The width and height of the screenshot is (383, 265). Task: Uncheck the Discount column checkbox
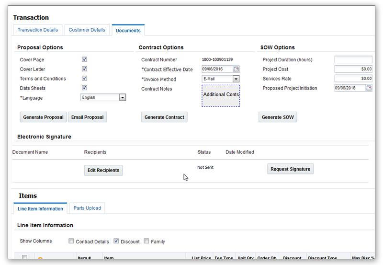point(116,241)
